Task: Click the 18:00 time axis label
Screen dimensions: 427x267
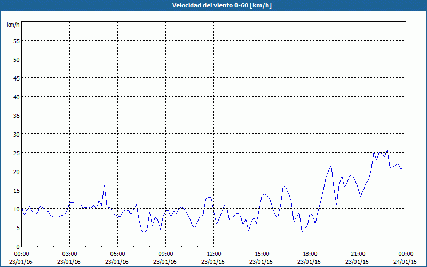Action: pyautogui.click(x=310, y=254)
